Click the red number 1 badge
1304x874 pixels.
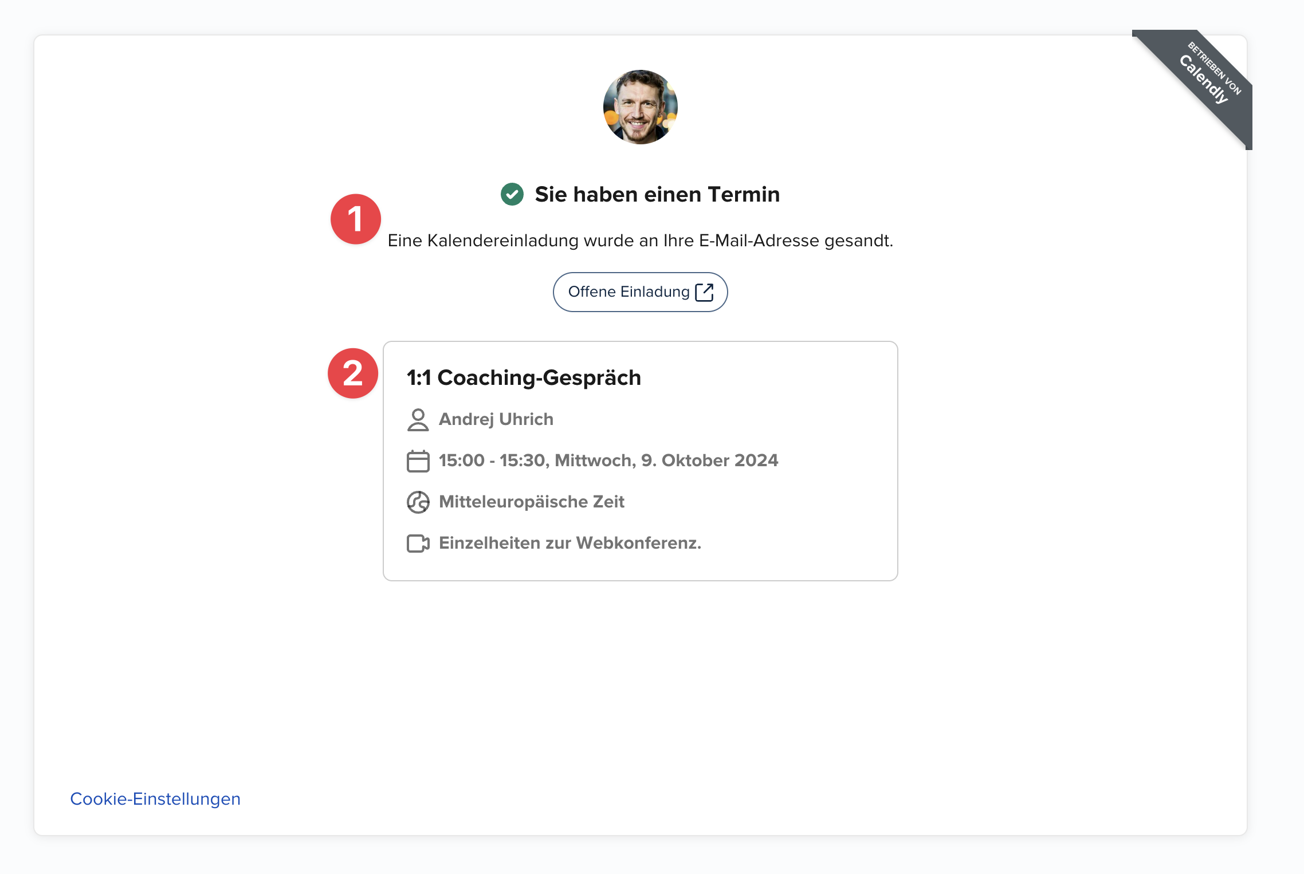tap(356, 219)
